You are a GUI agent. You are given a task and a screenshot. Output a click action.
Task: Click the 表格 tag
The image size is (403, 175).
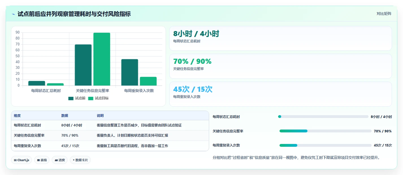tap(42, 160)
